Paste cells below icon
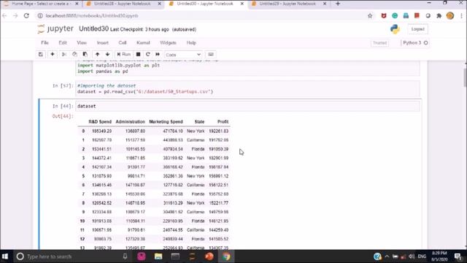The width and height of the screenshot is (467, 263). tap(85, 55)
